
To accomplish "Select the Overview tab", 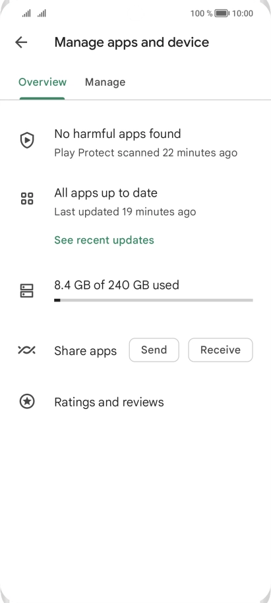I will [42, 82].
